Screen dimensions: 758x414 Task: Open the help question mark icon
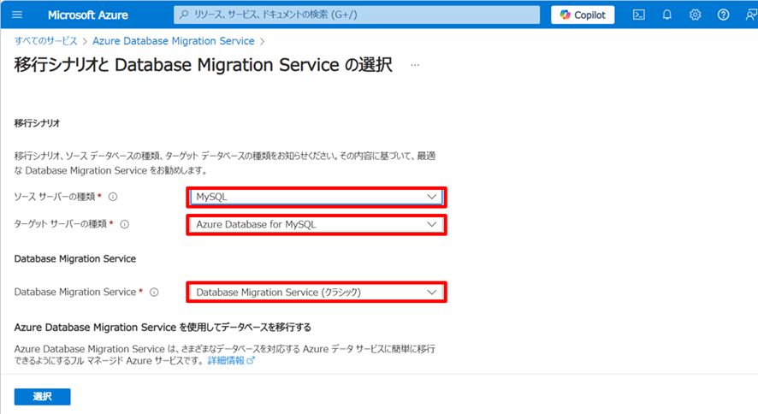723,15
